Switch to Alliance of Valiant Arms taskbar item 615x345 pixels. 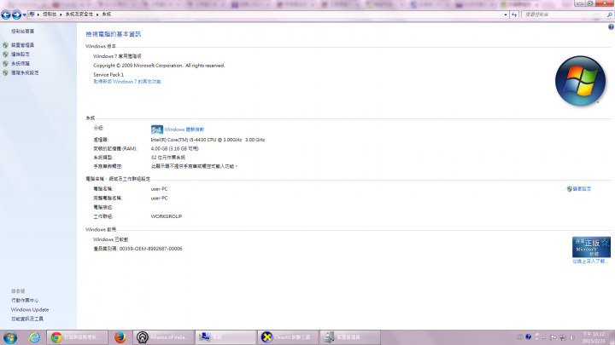point(163,337)
